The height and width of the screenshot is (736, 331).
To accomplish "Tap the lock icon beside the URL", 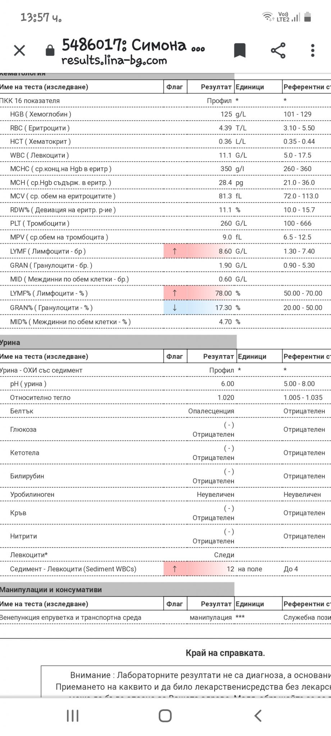I will 50,50.
